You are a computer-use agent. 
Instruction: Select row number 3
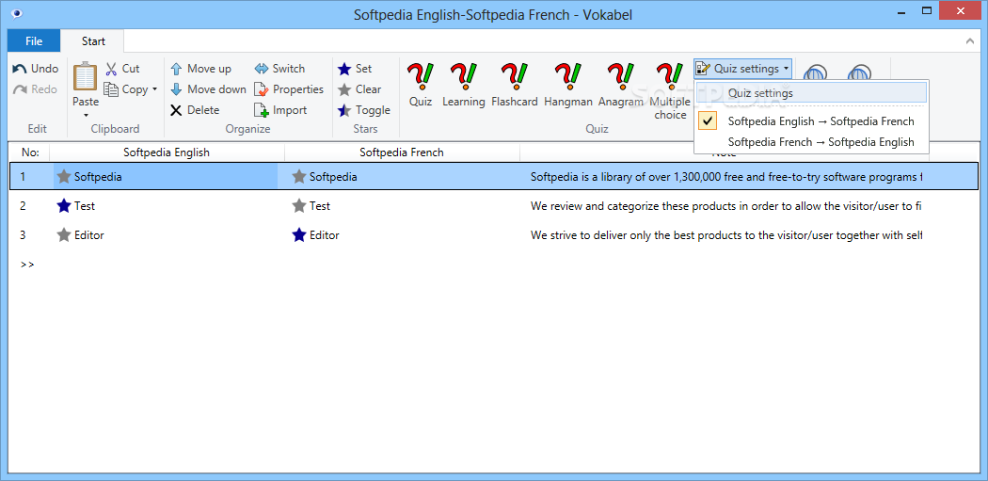click(23, 235)
